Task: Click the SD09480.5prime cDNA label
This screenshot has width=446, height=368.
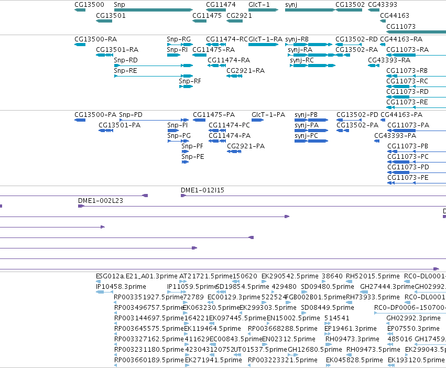Action: (x=328, y=287)
